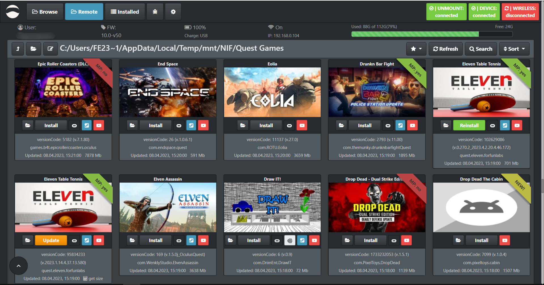Open the Oculus store link for Eolia
The height and width of the screenshot is (285, 544).
tap(289, 125)
